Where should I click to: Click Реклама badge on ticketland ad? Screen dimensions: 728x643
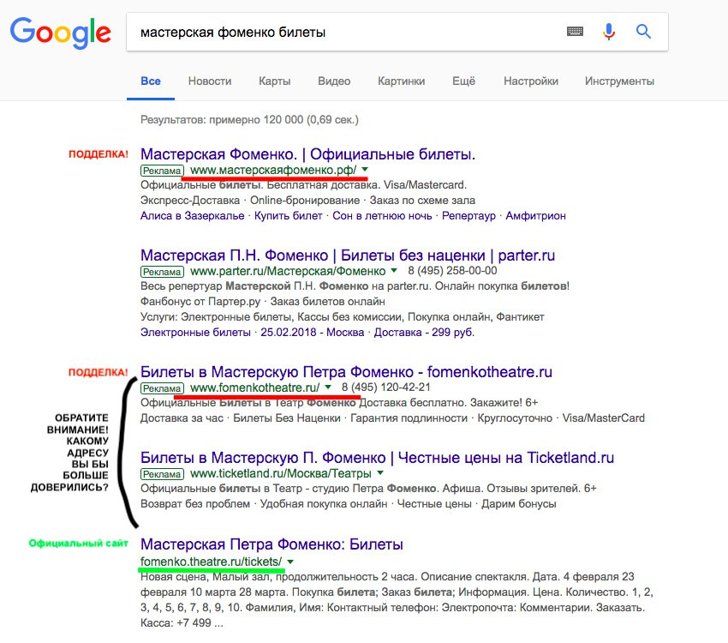point(162,474)
